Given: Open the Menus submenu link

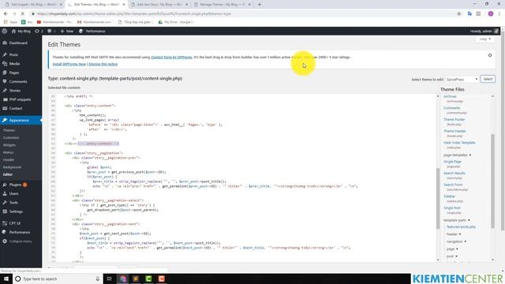Looking at the screenshot, I should point(9,152).
